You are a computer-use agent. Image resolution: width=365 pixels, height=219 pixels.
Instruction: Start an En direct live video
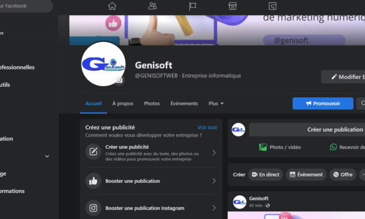point(265,175)
